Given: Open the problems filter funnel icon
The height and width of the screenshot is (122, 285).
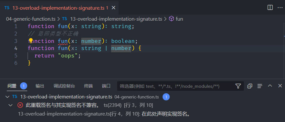Looking at the screenshot, I should click(x=238, y=86).
